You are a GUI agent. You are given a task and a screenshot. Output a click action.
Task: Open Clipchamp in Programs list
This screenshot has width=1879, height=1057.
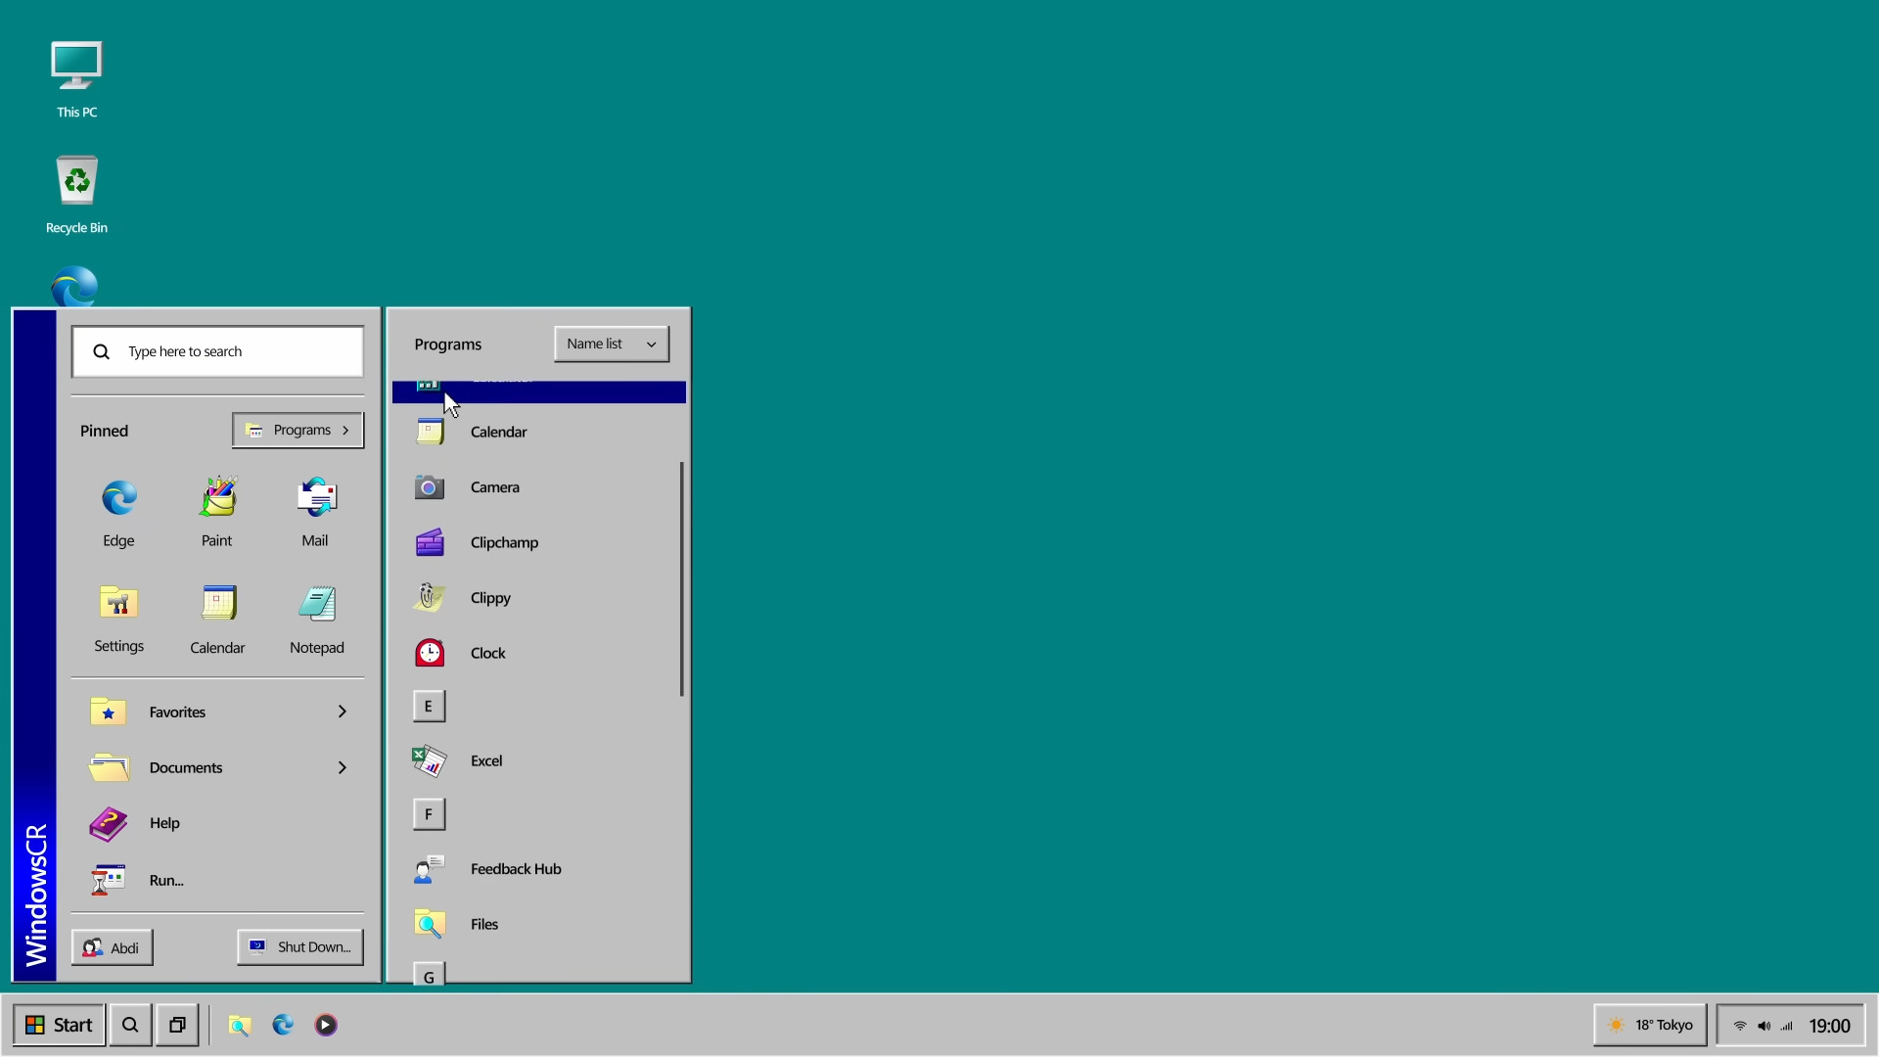click(503, 543)
